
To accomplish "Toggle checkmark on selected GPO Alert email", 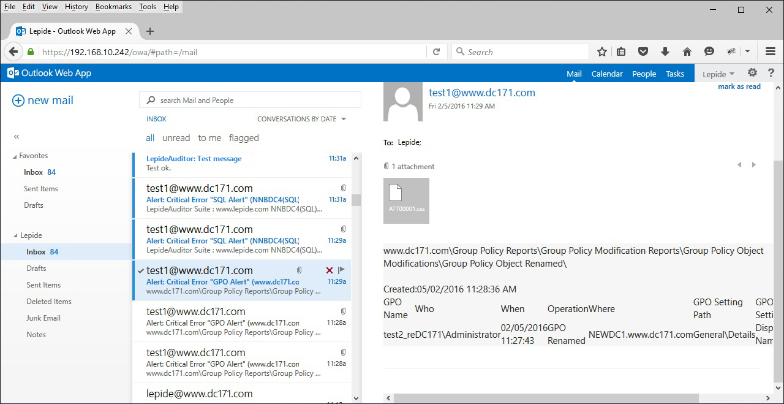I will click(x=141, y=270).
